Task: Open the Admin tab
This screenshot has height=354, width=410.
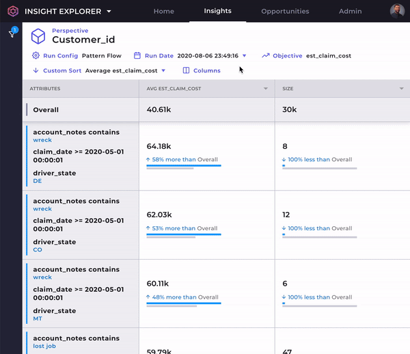Action: click(350, 11)
